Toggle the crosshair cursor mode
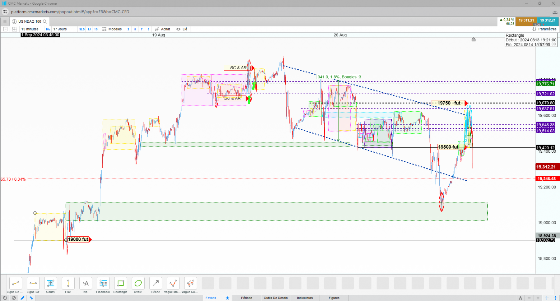Viewport: 560px width, 301px height. pyautogui.click(x=547, y=298)
